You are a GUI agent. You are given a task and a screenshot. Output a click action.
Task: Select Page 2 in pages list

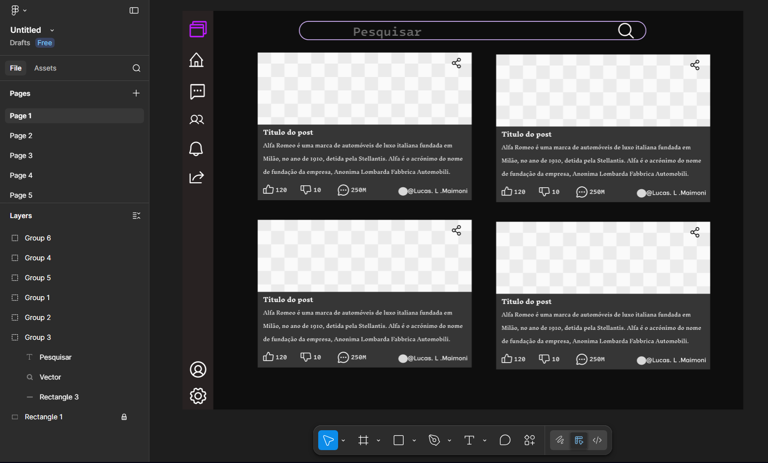[74, 136]
